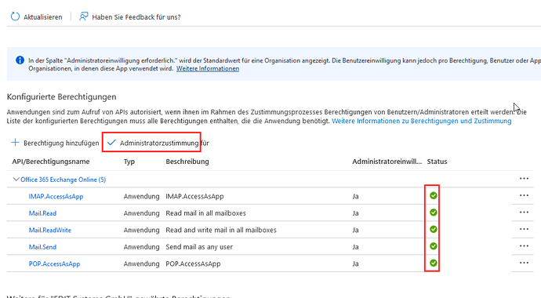Click the blue info icon in banner

(x=20, y=60)
